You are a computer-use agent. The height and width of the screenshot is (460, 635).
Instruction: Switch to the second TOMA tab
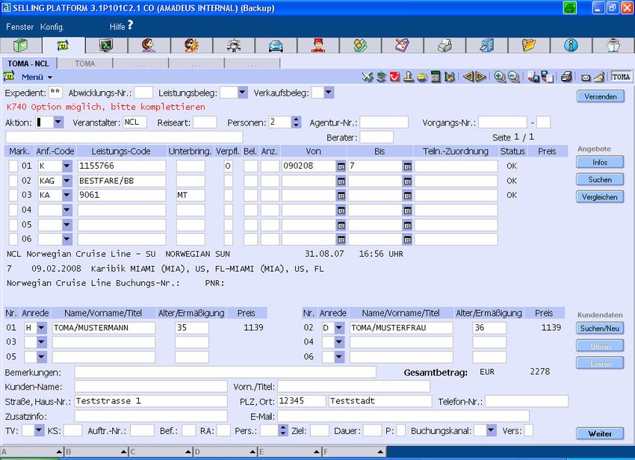pyautogui.click(x=84, y=63)
